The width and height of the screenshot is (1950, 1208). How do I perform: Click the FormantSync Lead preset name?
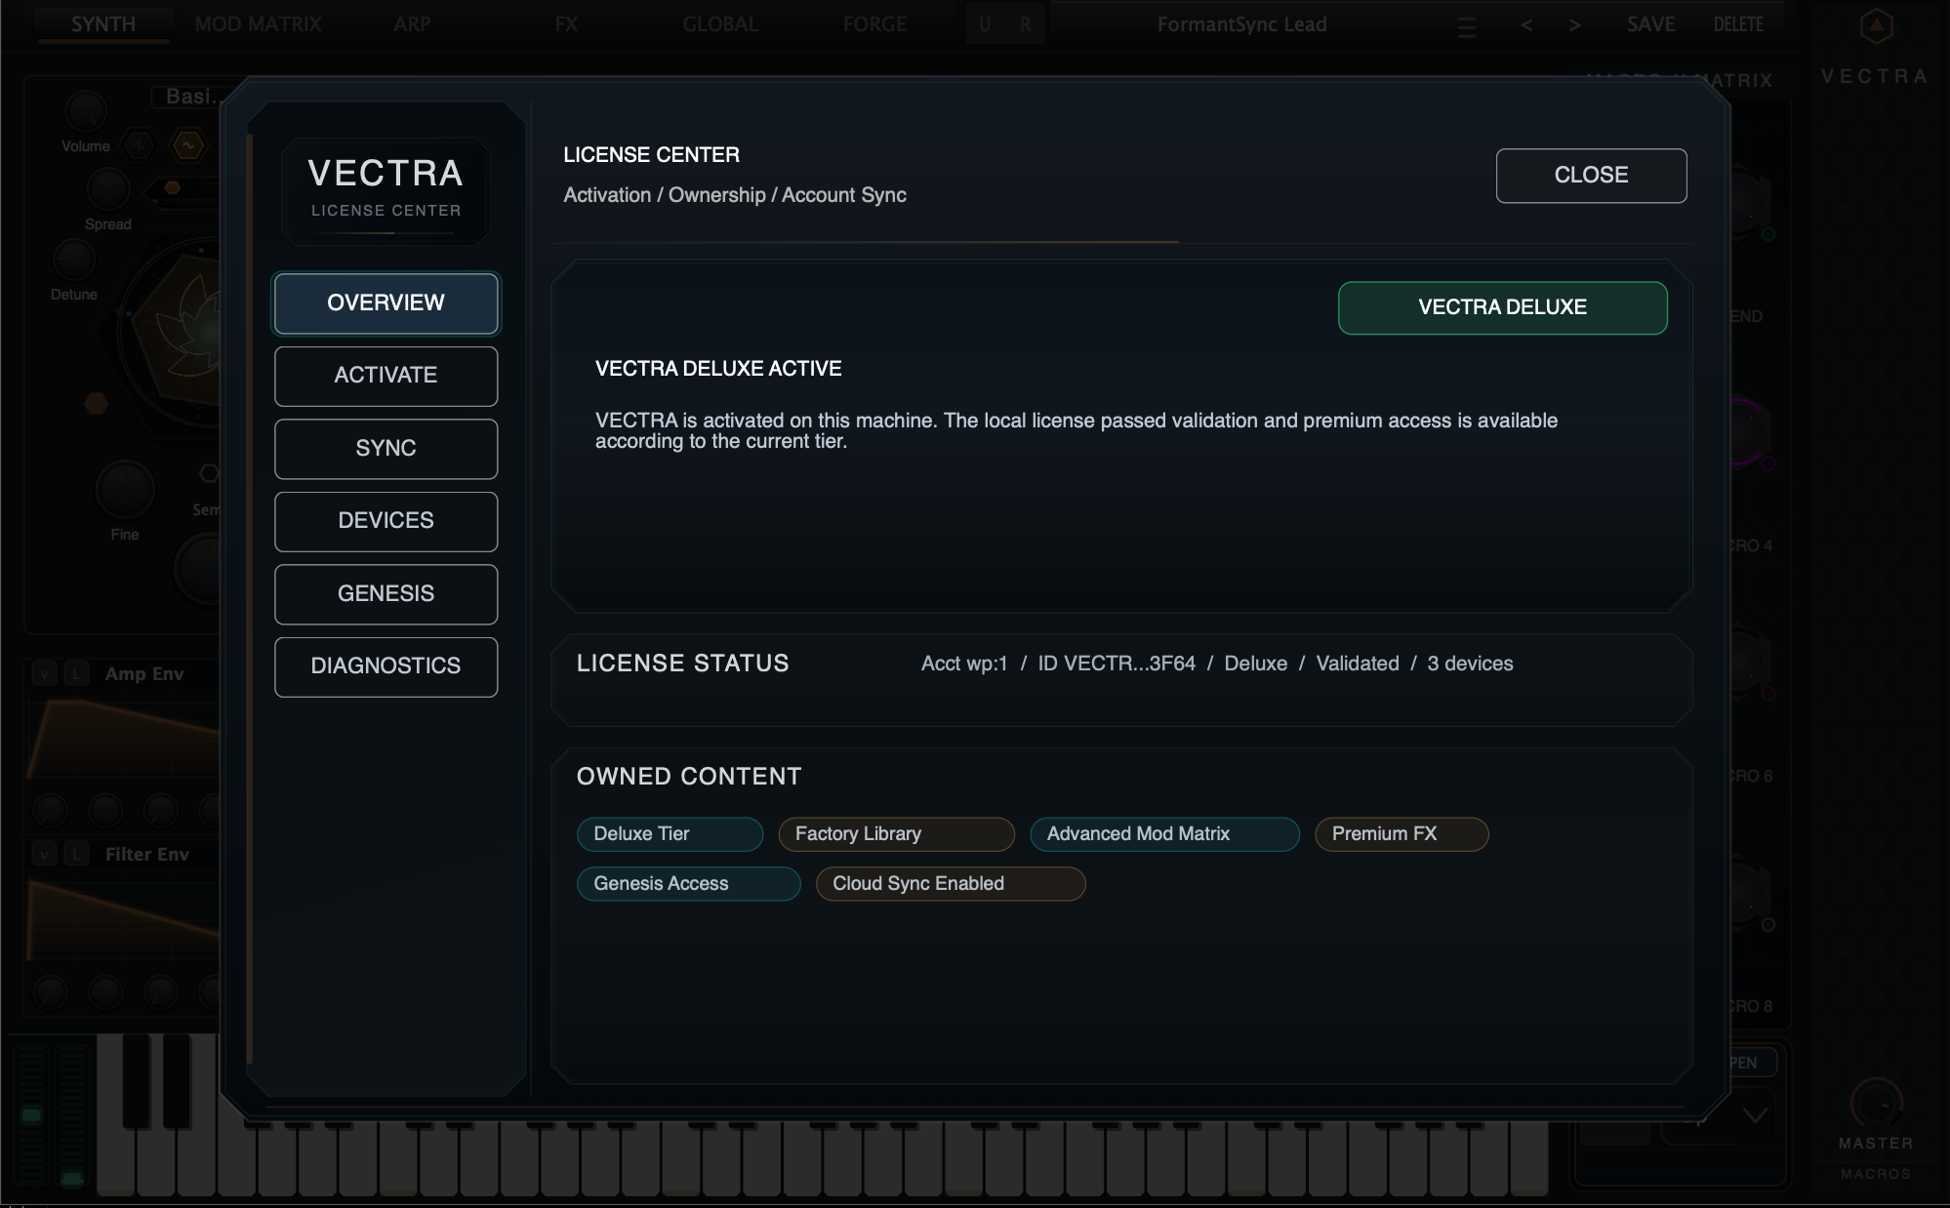pyautogui.click(x=1241, y=24)
